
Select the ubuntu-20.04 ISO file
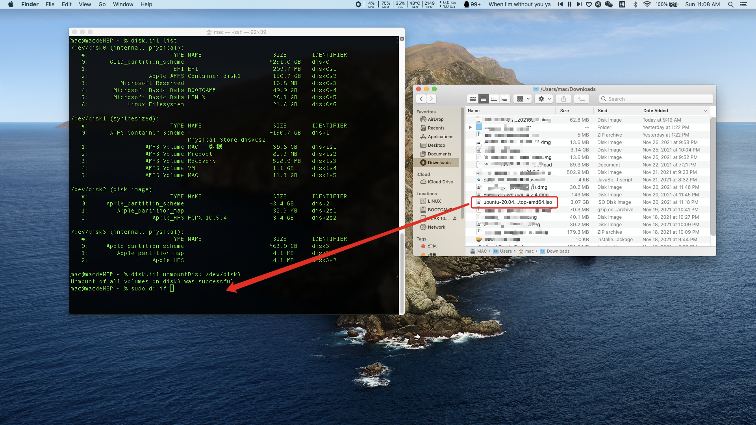click(x=517, y=202)
